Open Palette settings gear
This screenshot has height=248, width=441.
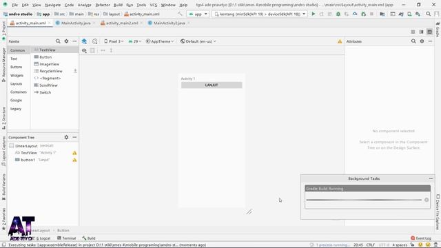(66, 41)
